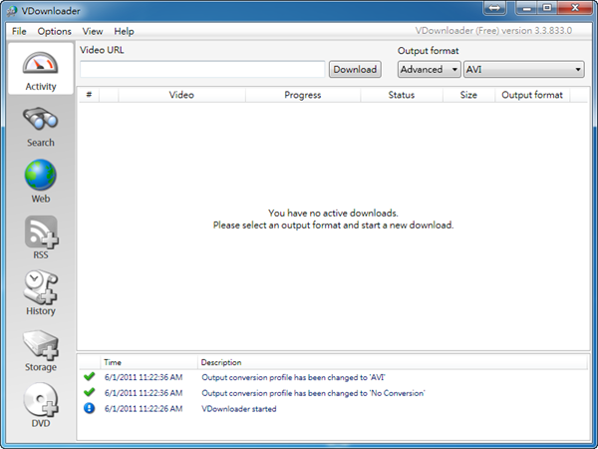The image size is (598, 449).
Task: Open the Storage drive icon
Action: pyautogui.click(x=41, y=345)
